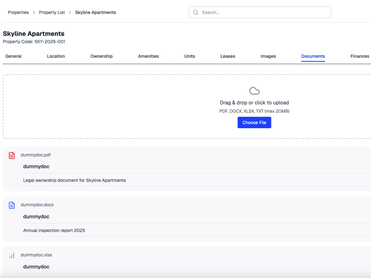The height and width of the screenshot is (278, 371).
Task: Open the General tab
Action: [13, 56]
